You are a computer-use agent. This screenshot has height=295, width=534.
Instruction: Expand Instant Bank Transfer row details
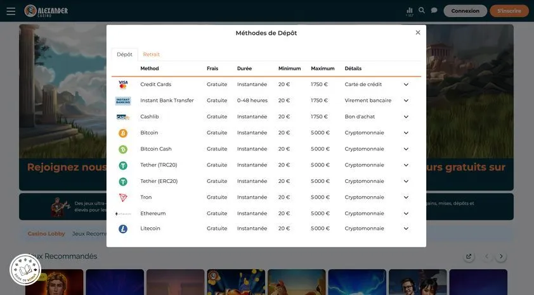[x=406, y=101]
